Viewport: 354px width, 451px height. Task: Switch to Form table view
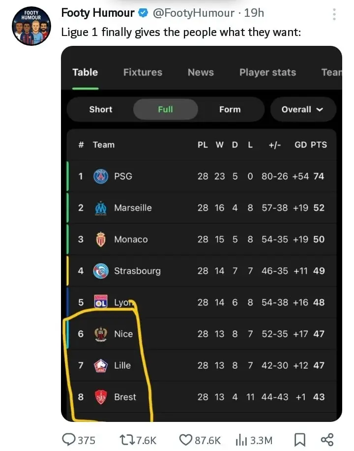click(x=230, y=109)
